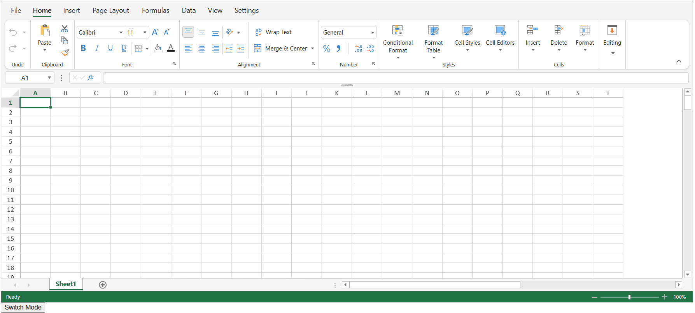Switch to the Formulas tab
Screen dimensions: 695x313
156,10
